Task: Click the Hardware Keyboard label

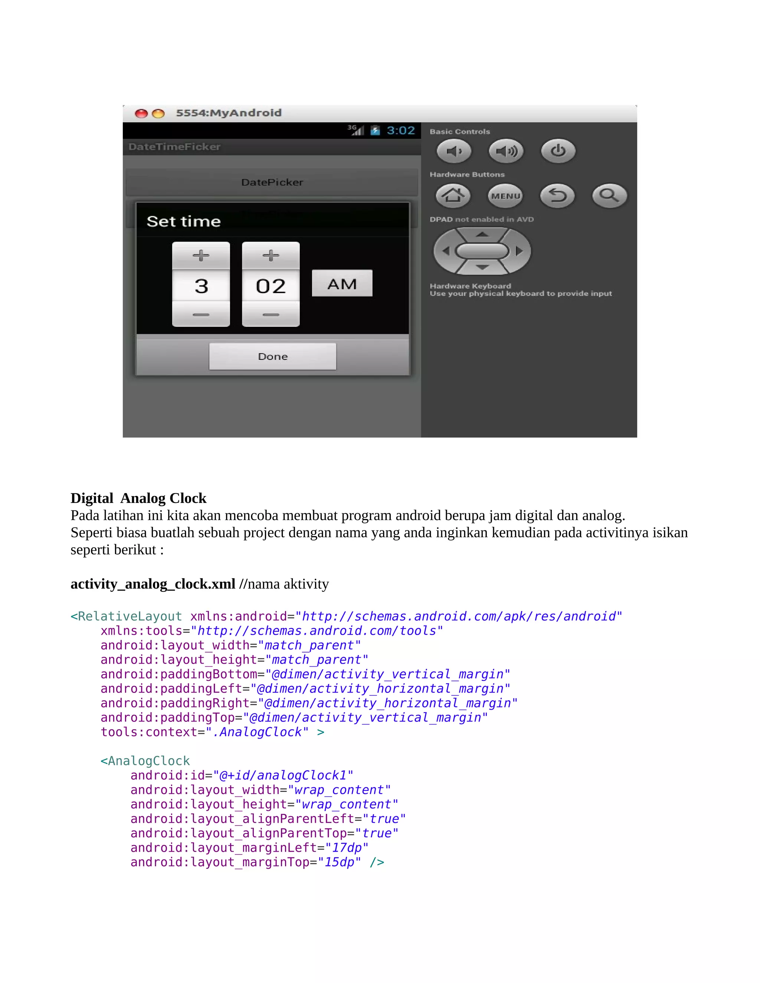Action: (x=471, y=286)
